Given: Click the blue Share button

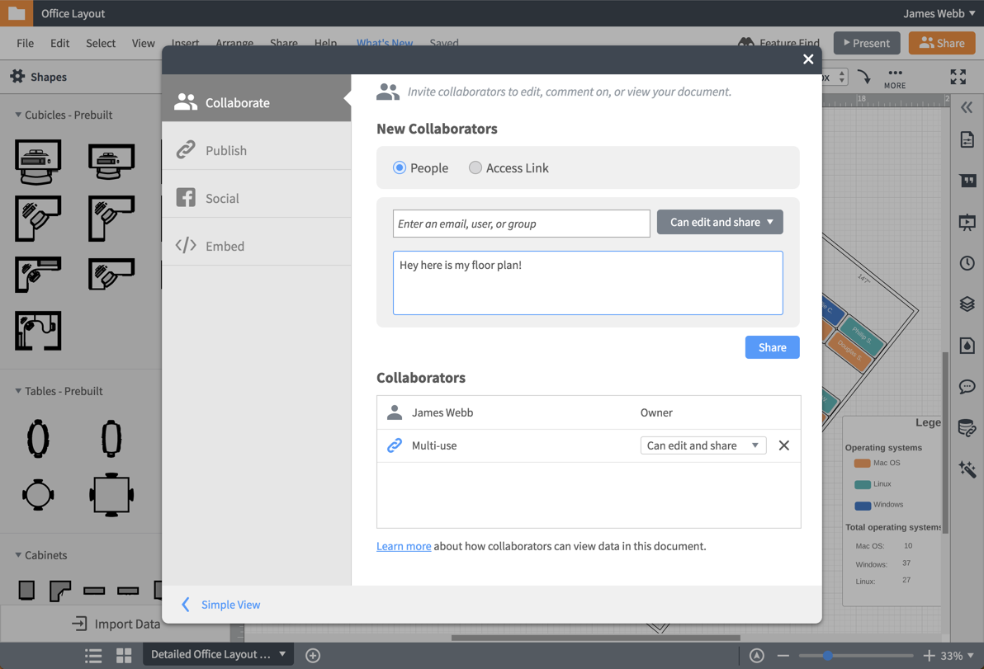Looking at the screenshot, I should (772, 347).
